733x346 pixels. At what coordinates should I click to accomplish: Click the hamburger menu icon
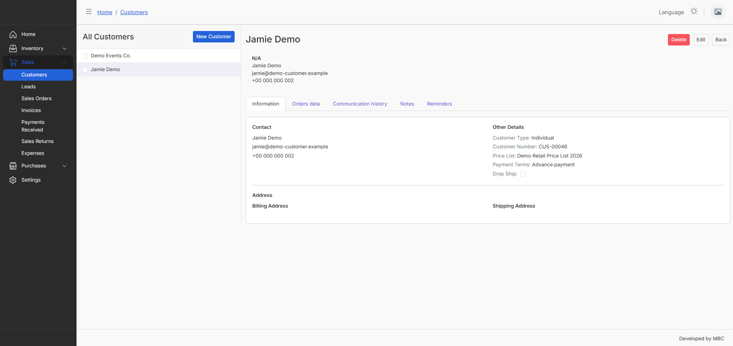click(89, 12)
